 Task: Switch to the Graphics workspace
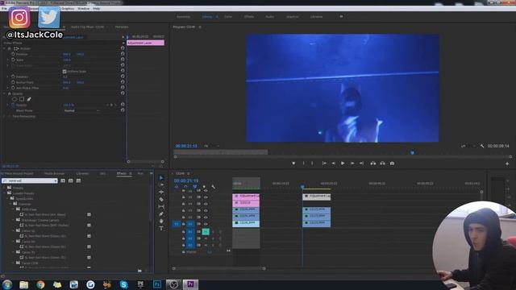click(x=292, y=16)
